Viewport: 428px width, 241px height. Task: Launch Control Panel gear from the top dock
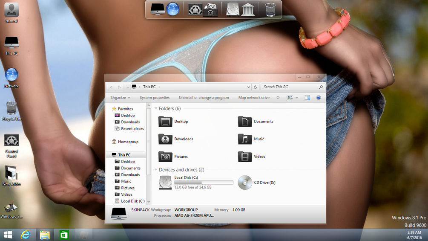tap(195, 9)
